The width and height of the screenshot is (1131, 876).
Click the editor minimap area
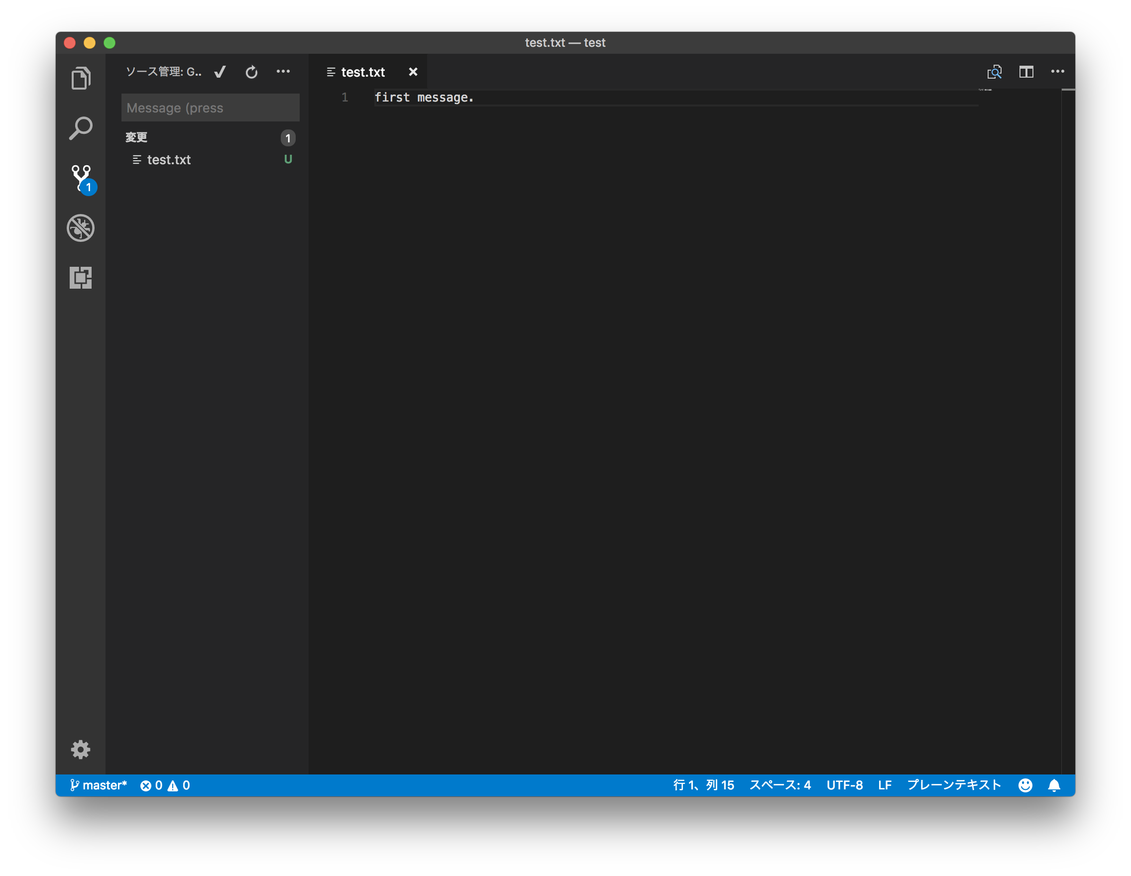point(1019,432)
